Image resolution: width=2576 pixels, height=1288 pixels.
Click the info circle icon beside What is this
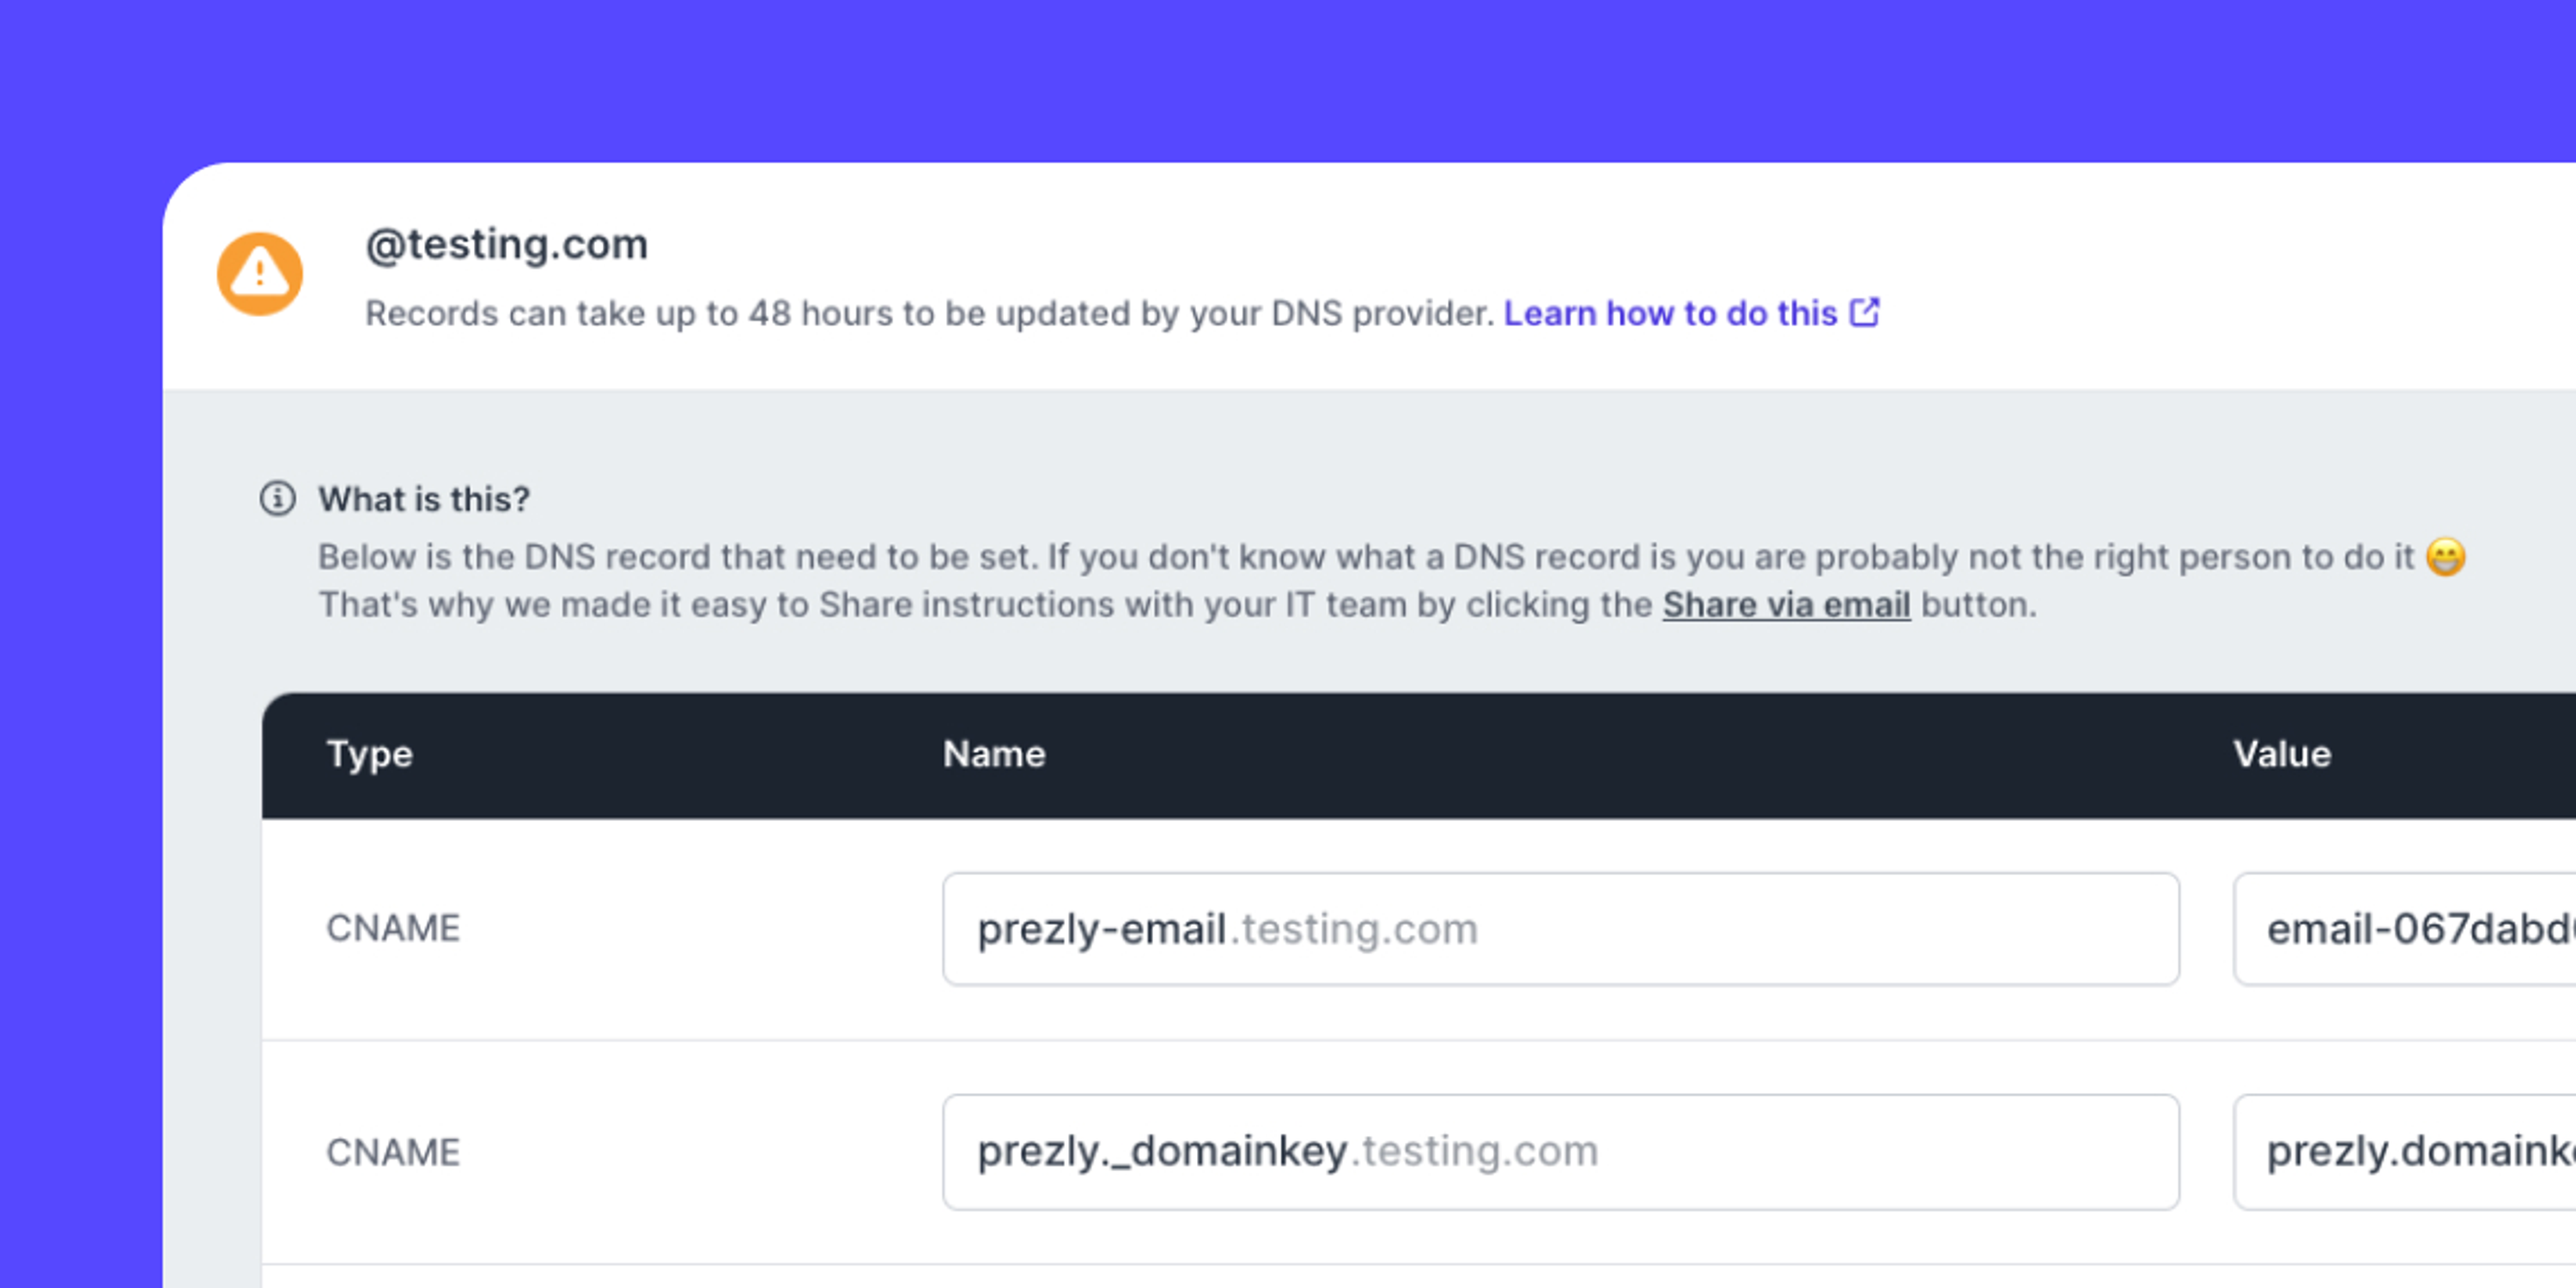[x=276, y=498]
